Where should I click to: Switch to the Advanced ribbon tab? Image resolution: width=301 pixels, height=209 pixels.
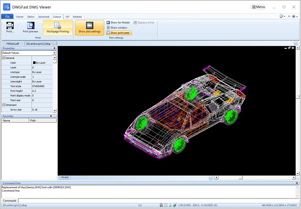[44, 17]
